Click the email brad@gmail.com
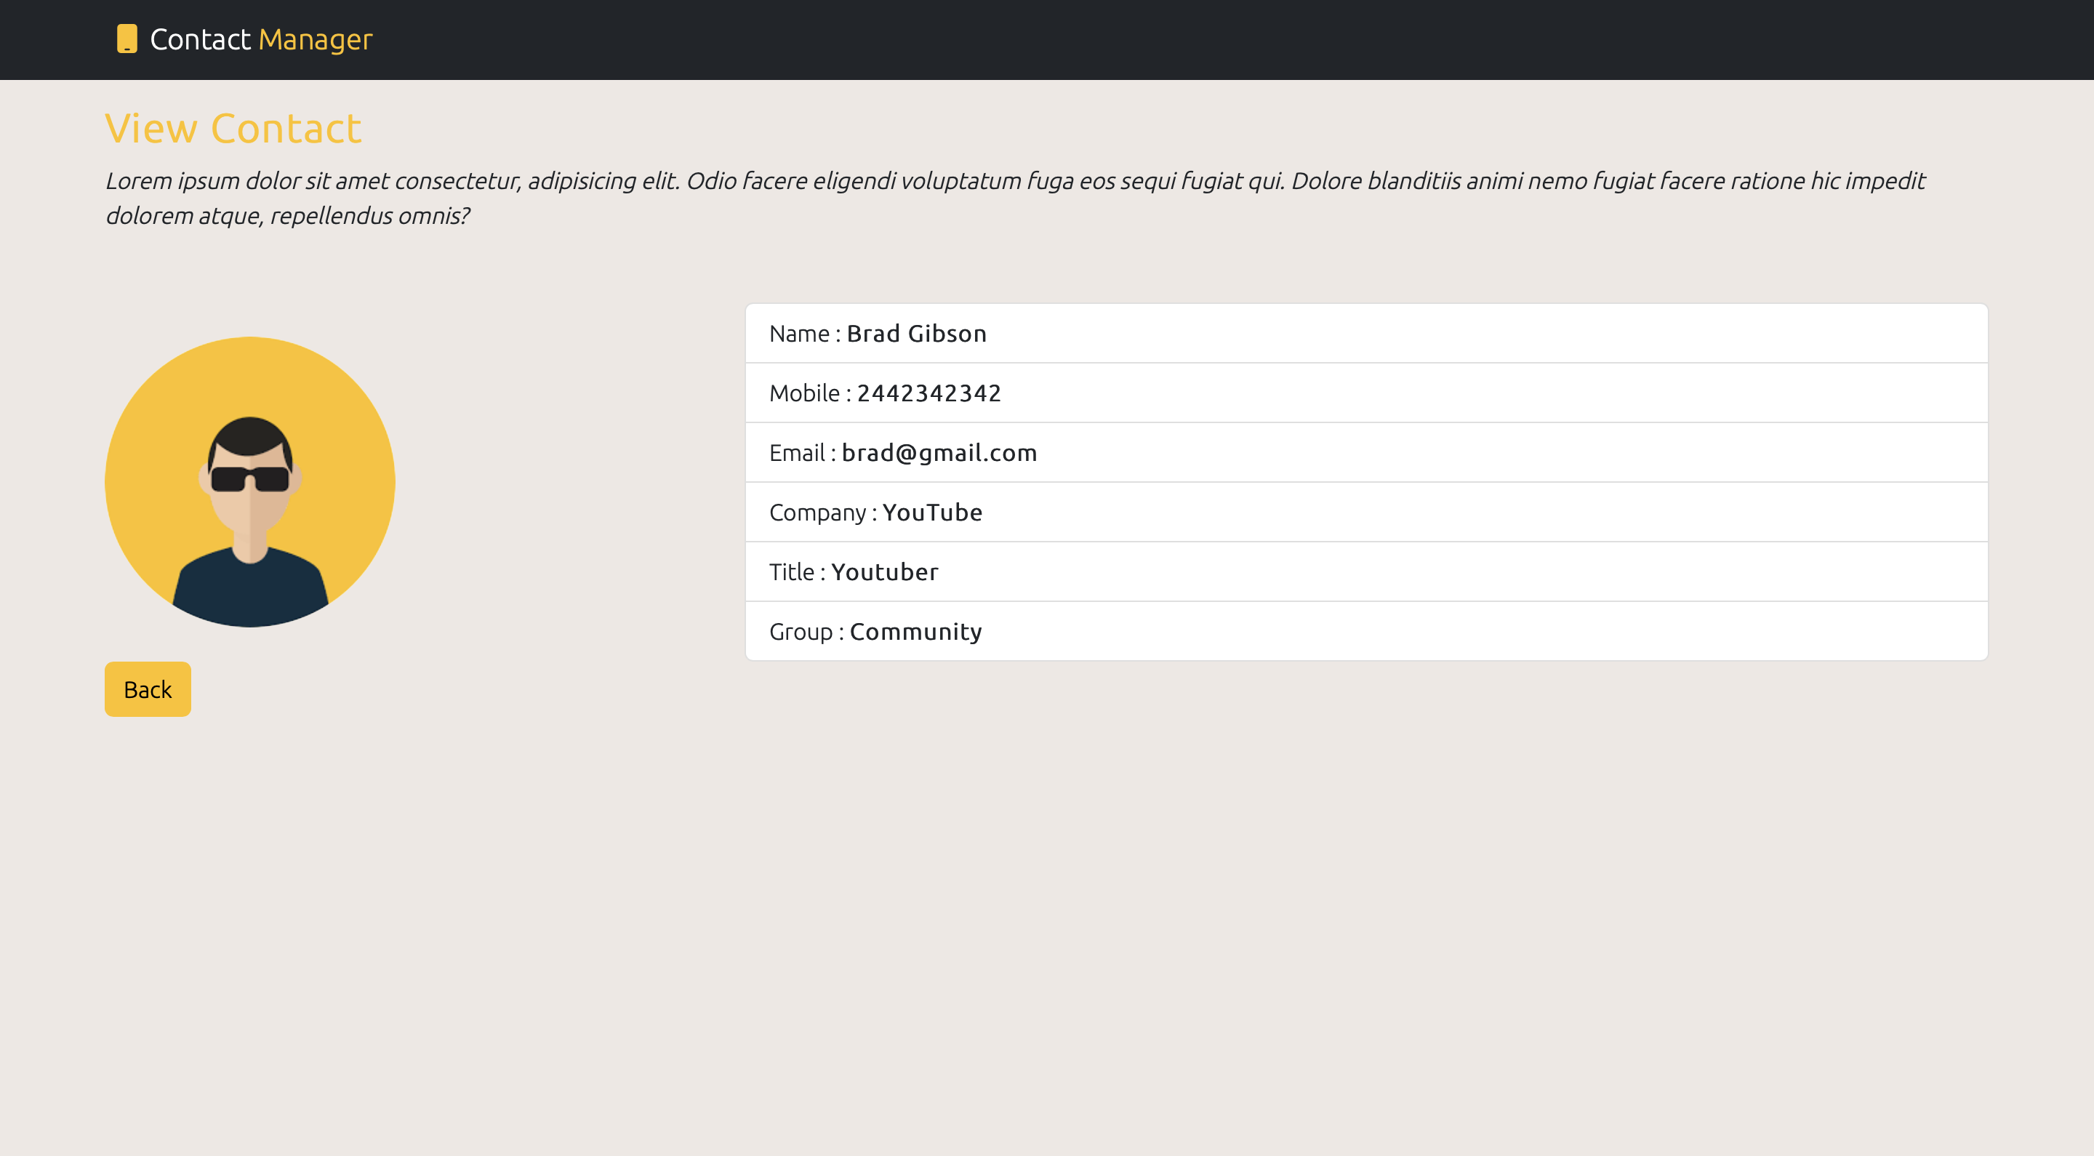 coord(939,453)
